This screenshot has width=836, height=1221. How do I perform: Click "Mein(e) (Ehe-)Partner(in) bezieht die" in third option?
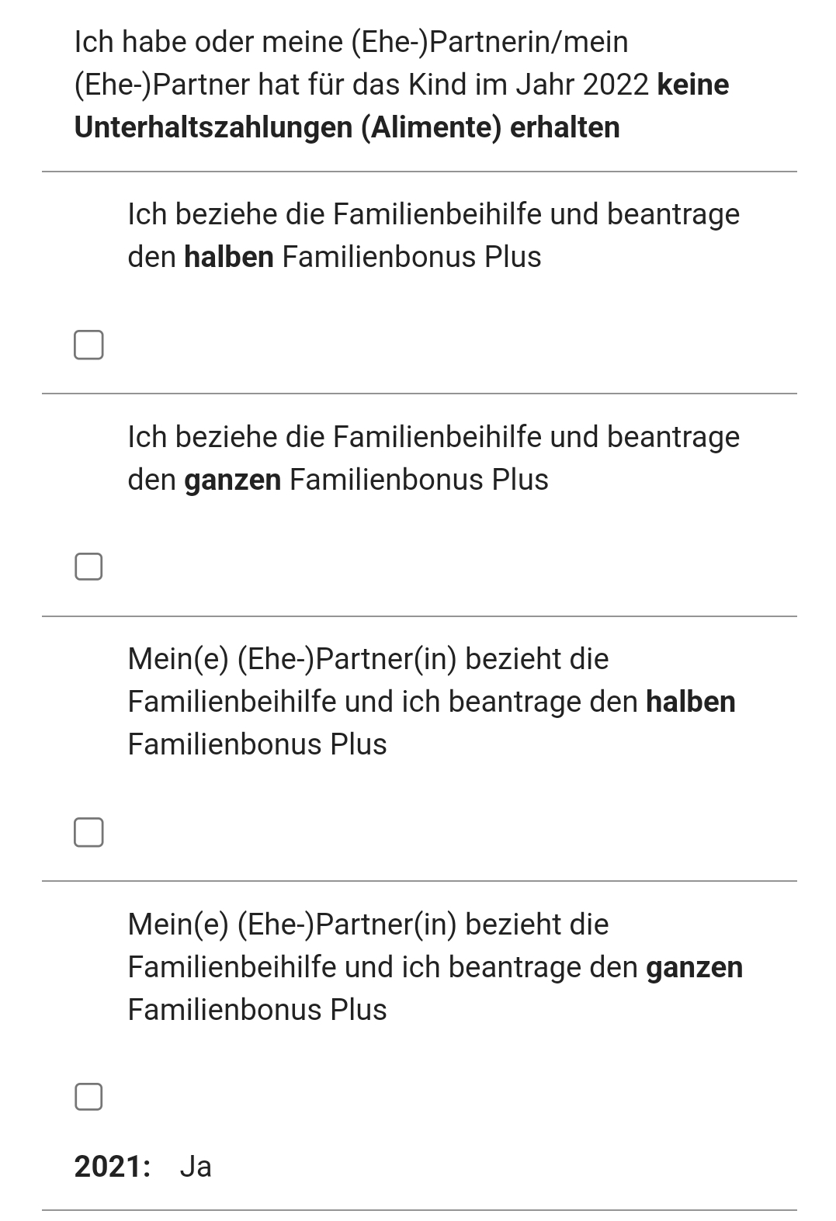(x=368, y=658)
